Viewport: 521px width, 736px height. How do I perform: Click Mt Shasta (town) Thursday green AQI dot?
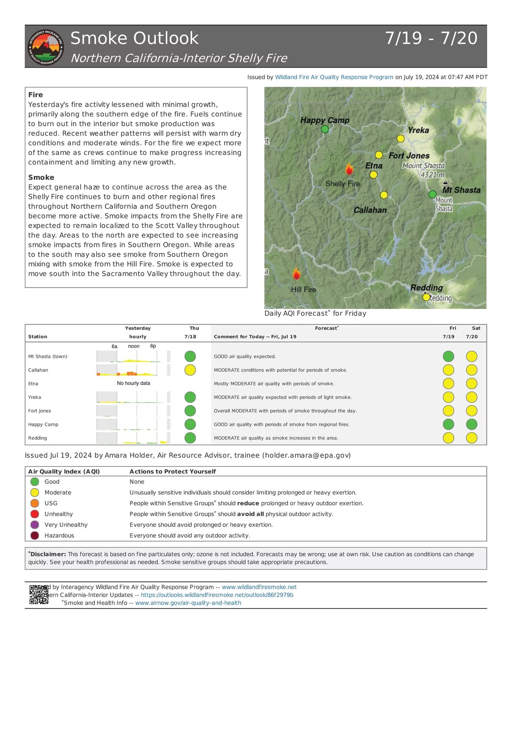190,356
